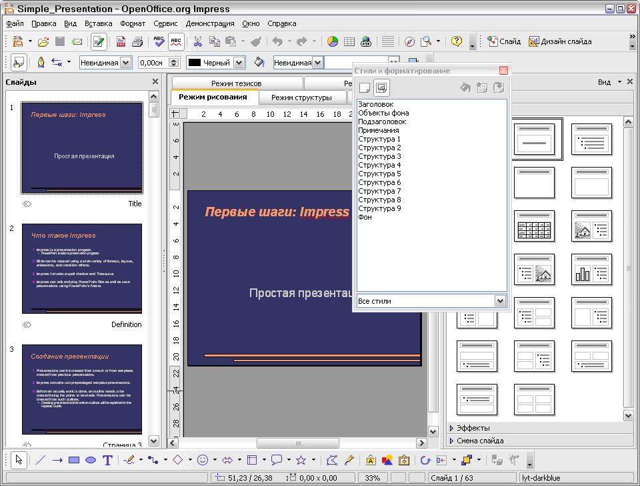This screenshot has height=486, width=640.
Task: Toggle the Styles and Formatting hand button
Action: point(19,62)
